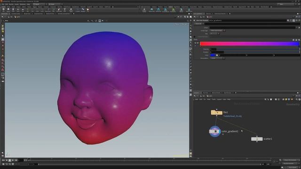Toggle the pin icon on parameter pane

(297, 17)
